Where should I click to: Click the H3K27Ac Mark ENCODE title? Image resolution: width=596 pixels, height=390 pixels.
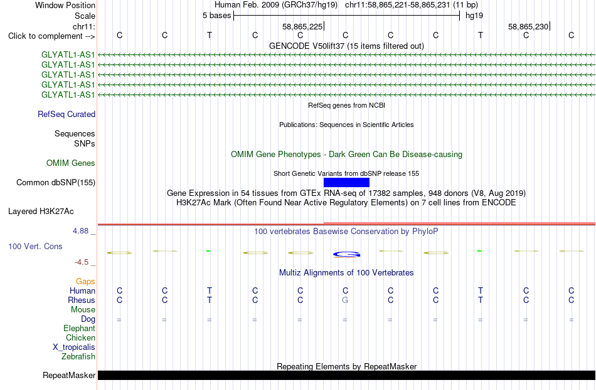pos(346,203)
